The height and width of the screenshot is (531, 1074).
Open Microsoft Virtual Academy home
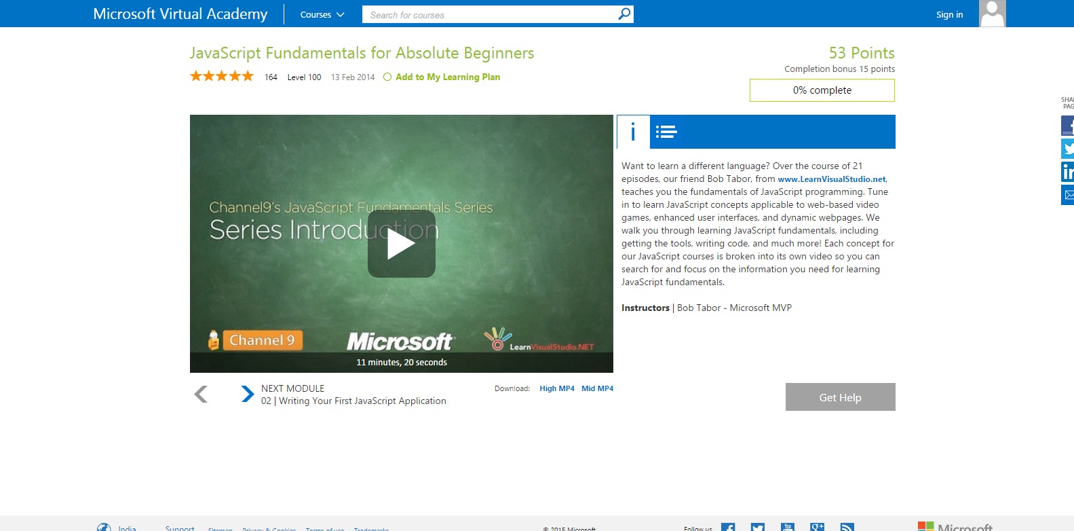click(180, 14)
